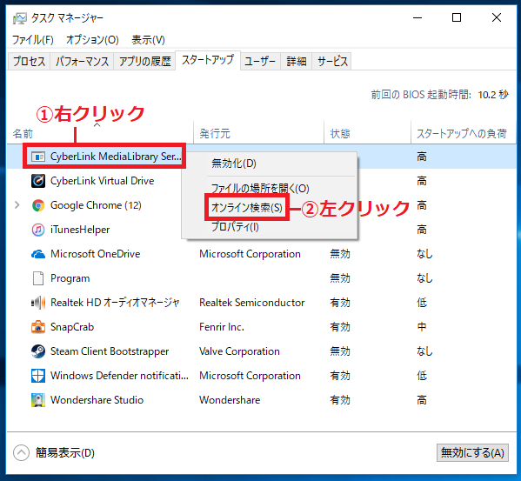
Task: Click the Wondershare Studio icon
Action: click(x=38, y=400)
